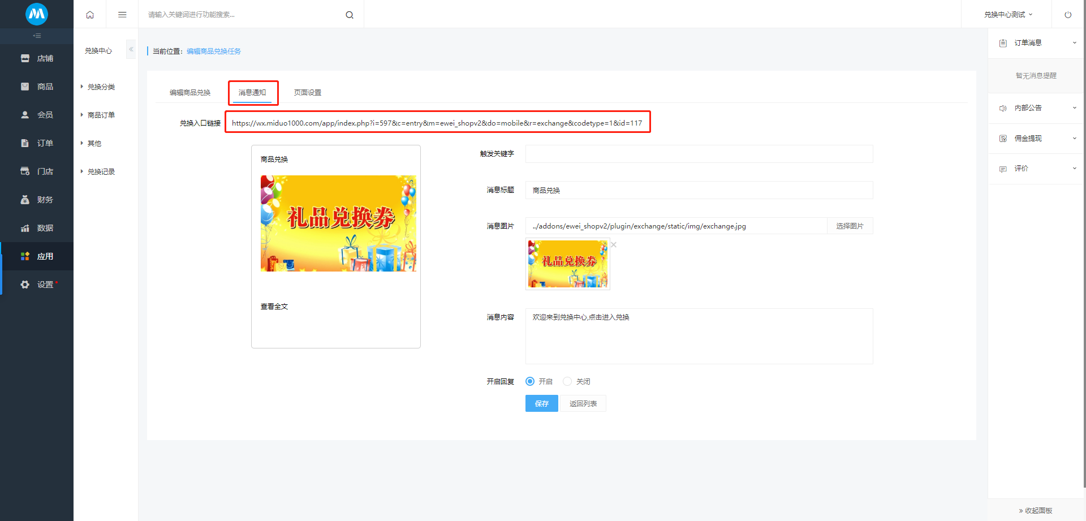1086x521 pixels.
Task: Collapse 订单消息 panel chevron
Action: (1075, 43)
